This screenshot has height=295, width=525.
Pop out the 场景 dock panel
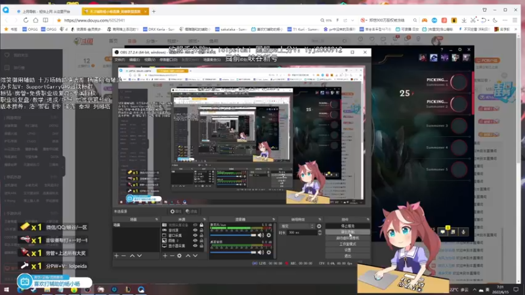point(156,220)
